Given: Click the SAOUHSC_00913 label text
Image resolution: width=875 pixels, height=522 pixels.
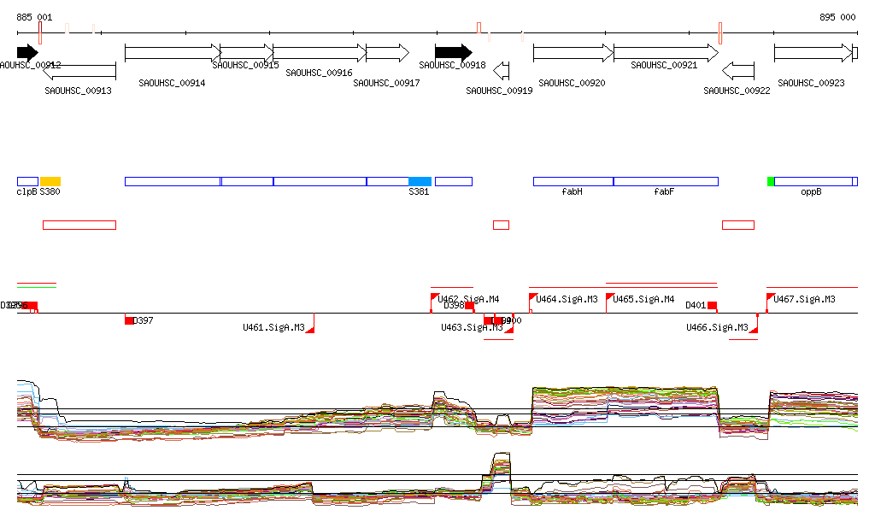Looking at the screenshot, I should click(78, 91).
